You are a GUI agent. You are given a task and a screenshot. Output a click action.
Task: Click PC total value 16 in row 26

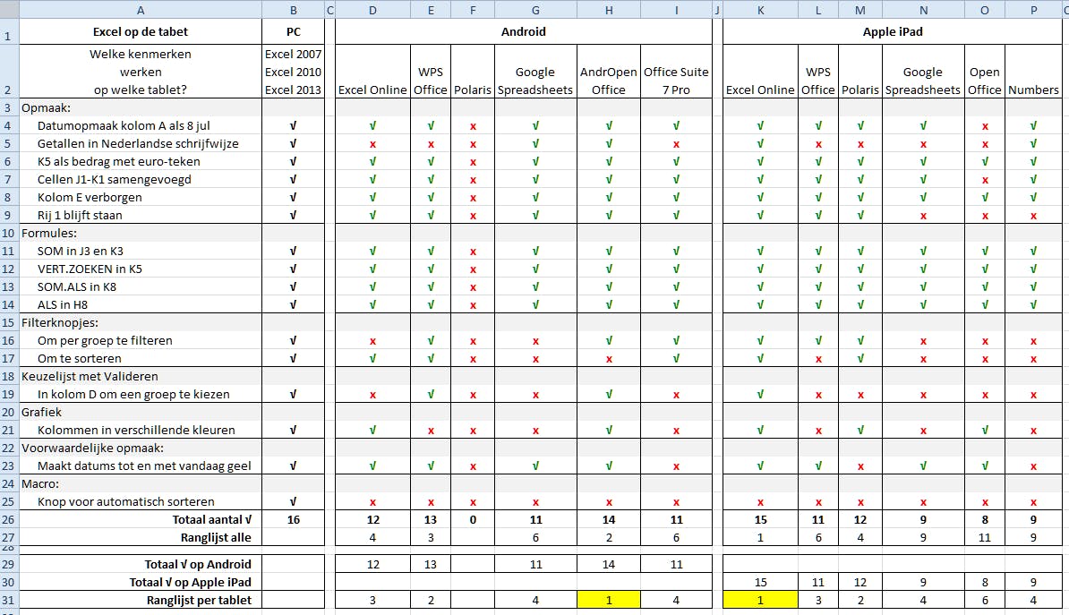(x=293, y=519)
